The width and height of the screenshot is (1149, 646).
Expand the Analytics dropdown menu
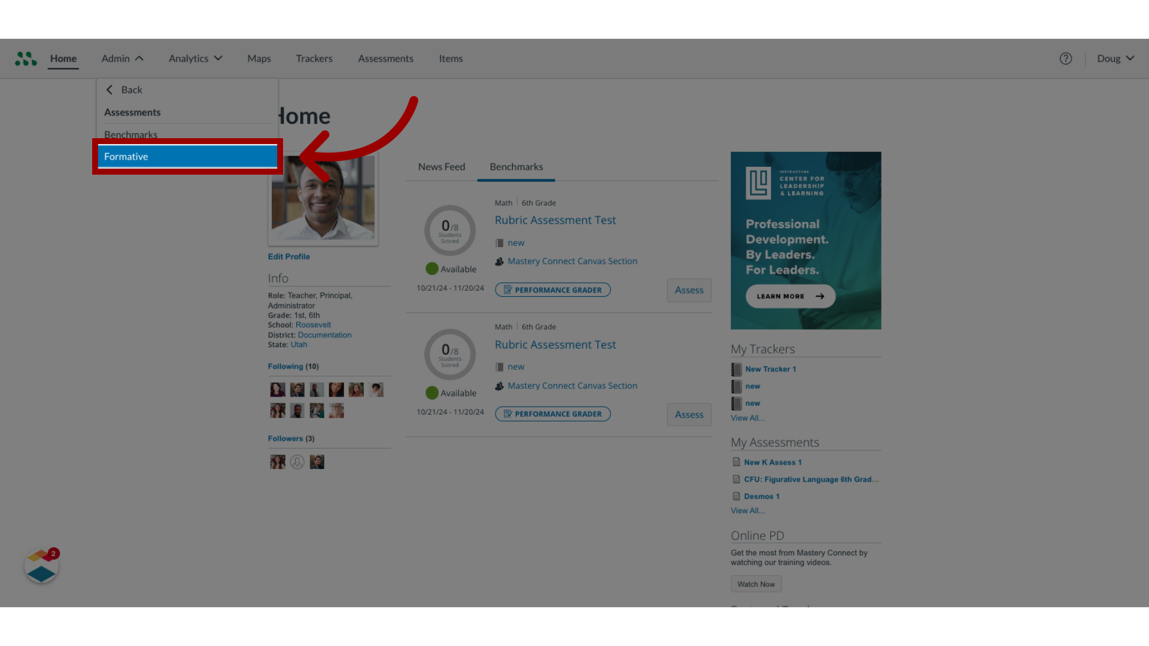point(195,59)
